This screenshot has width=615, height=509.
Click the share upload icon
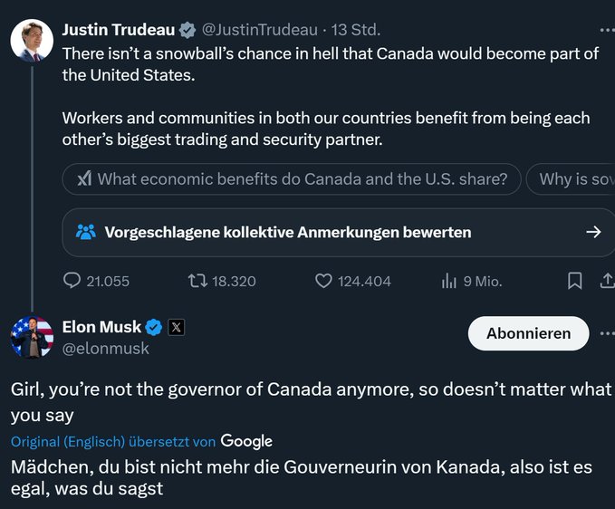point(607,282)
